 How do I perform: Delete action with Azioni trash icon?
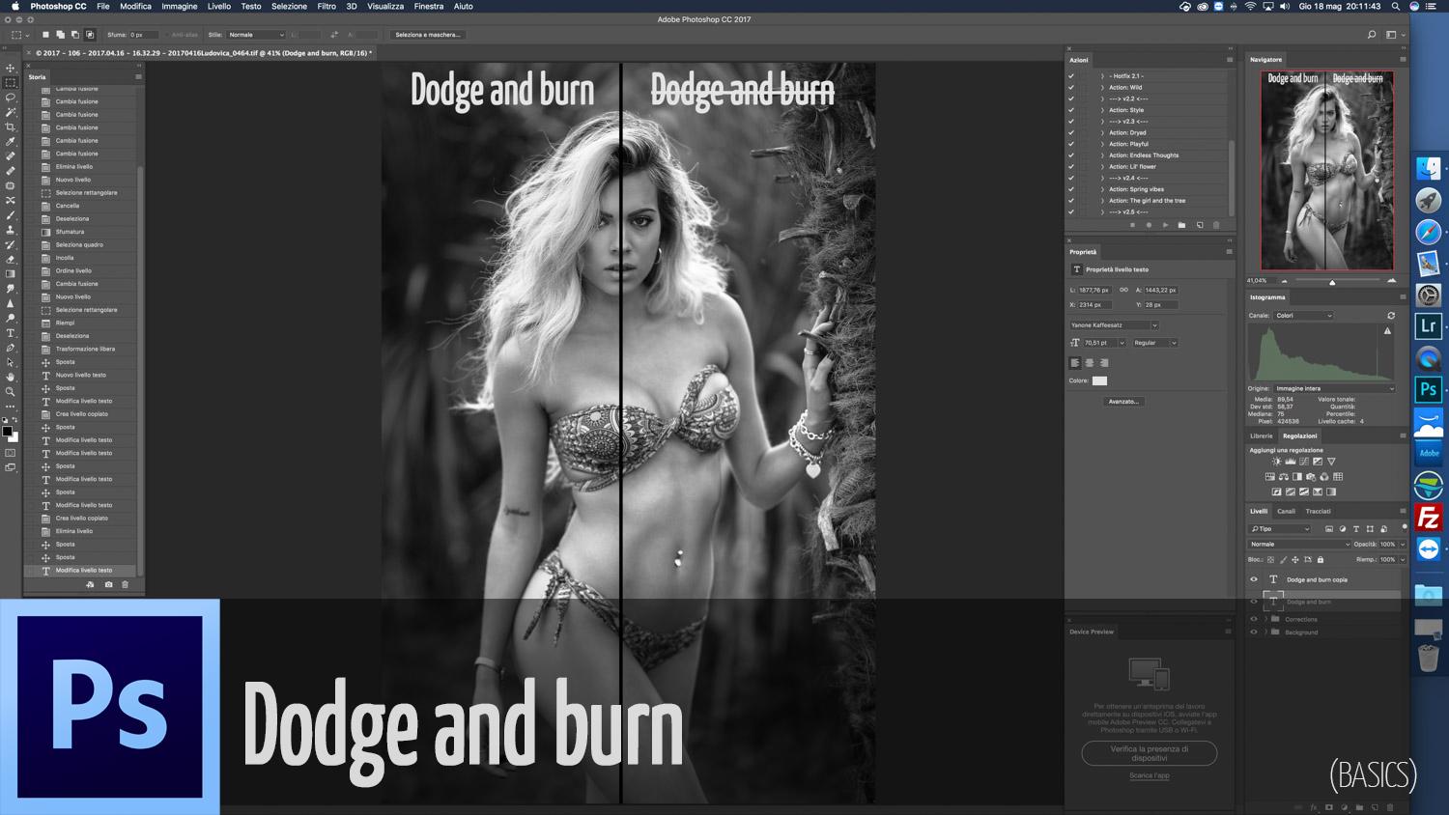(1216, 225)
